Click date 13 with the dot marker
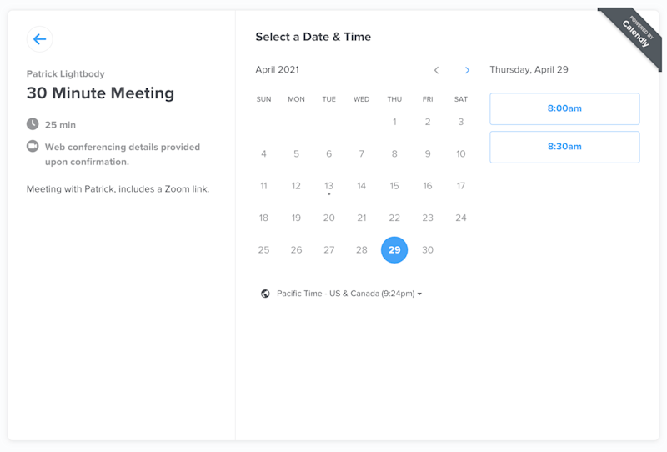The image size is (667, 452). (328, 186)
